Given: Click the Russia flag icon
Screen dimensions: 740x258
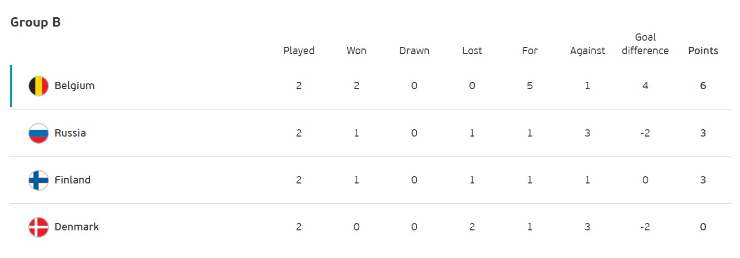Looking at the screenshot, I should pyautogui.click(x=38, y=133).
